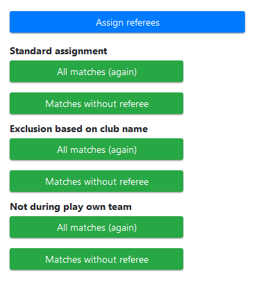Click the blue Assign referees button
Image resolution: width=254 pixels, height=285 pixels.
point(127,22)
